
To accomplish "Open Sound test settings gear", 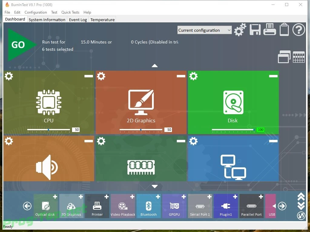I will click(9, 141).
